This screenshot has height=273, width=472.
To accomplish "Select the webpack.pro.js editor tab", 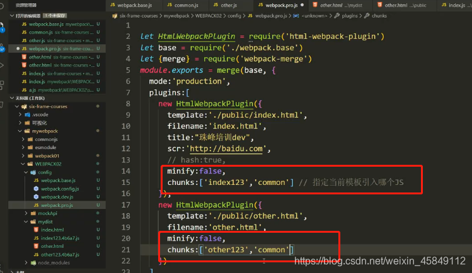I will coord(281,5).
